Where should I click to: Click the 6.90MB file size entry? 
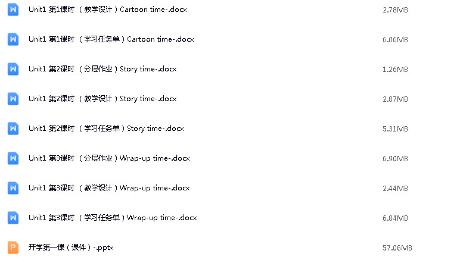395,159
